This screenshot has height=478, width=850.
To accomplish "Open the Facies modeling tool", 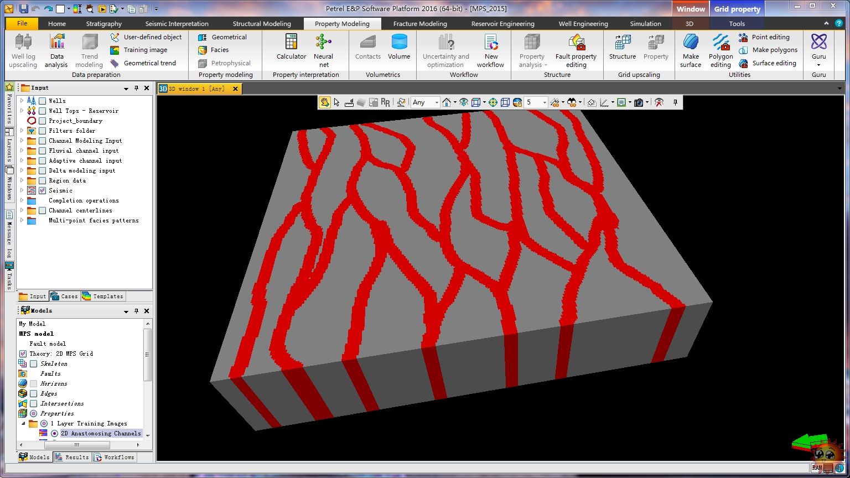I will coord(214,50).
